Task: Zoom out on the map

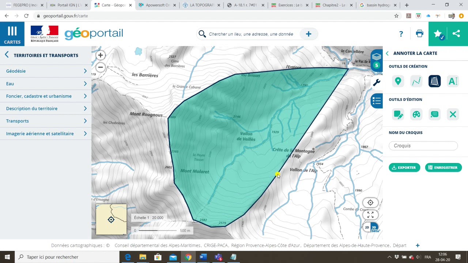Action: click(101, 67)
